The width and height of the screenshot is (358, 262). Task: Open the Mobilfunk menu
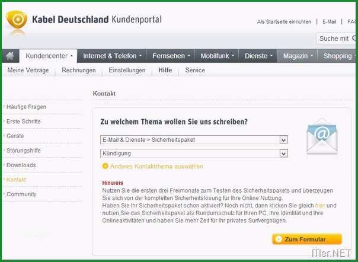click(217, 56)
